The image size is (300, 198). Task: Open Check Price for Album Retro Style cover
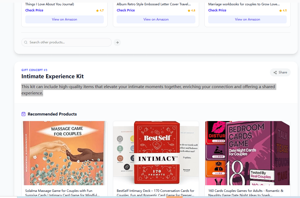click(126, 10)
